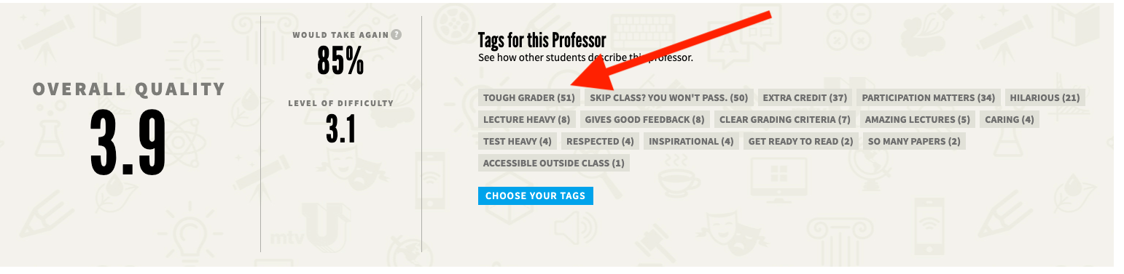This screenshot has height=274, width=1124.
Task: Select the Accessible Outside Class (1) tag
Action: (554, 163)
